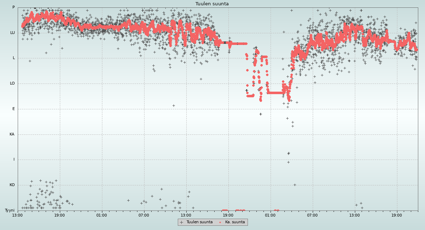
Task: Click the Tyyni label on the y-axis
Action: [10, 211]
